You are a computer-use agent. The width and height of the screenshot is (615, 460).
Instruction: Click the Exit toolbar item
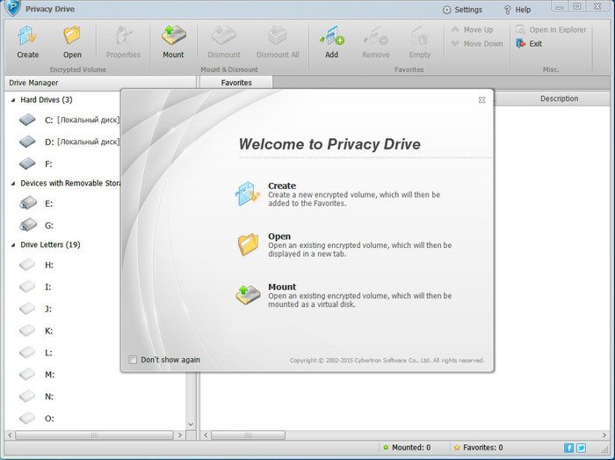(529, 44)
